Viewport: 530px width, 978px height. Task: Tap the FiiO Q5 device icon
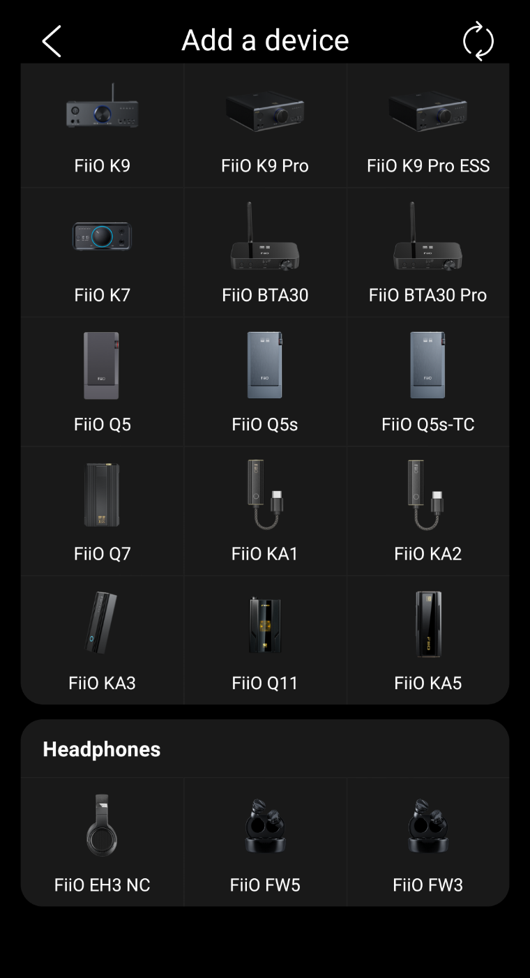(102, 366)
